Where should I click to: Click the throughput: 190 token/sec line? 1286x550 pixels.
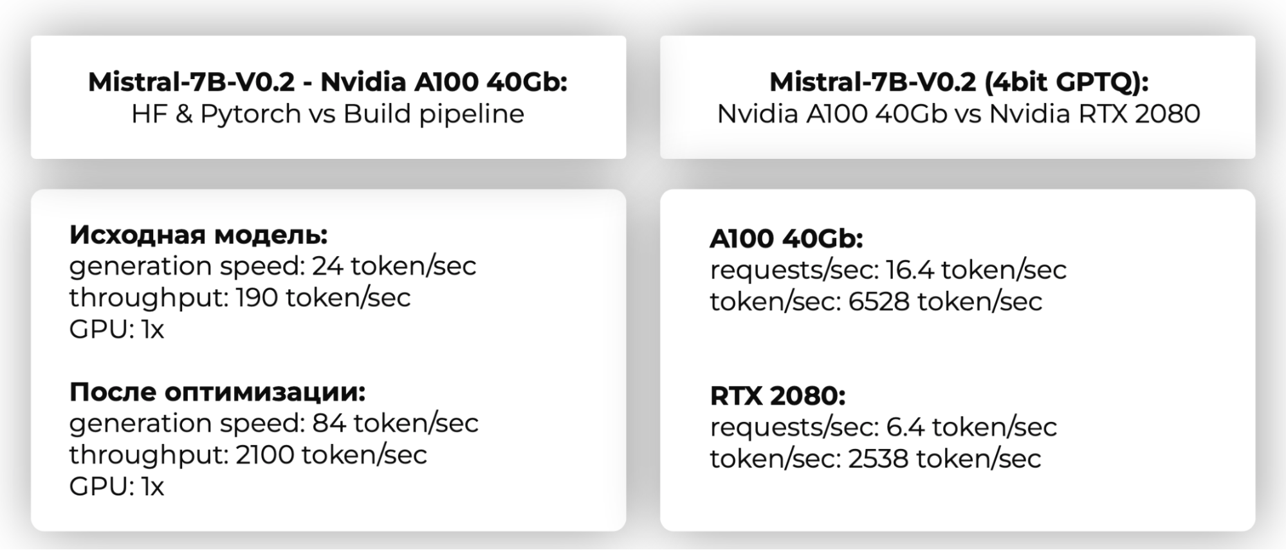click(x=239, y=297)
